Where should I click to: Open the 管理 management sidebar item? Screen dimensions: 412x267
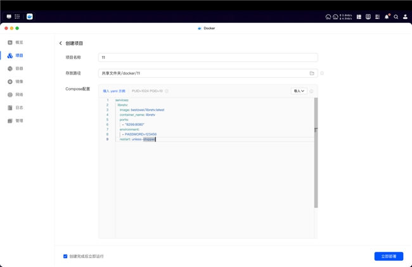(15, 121)
